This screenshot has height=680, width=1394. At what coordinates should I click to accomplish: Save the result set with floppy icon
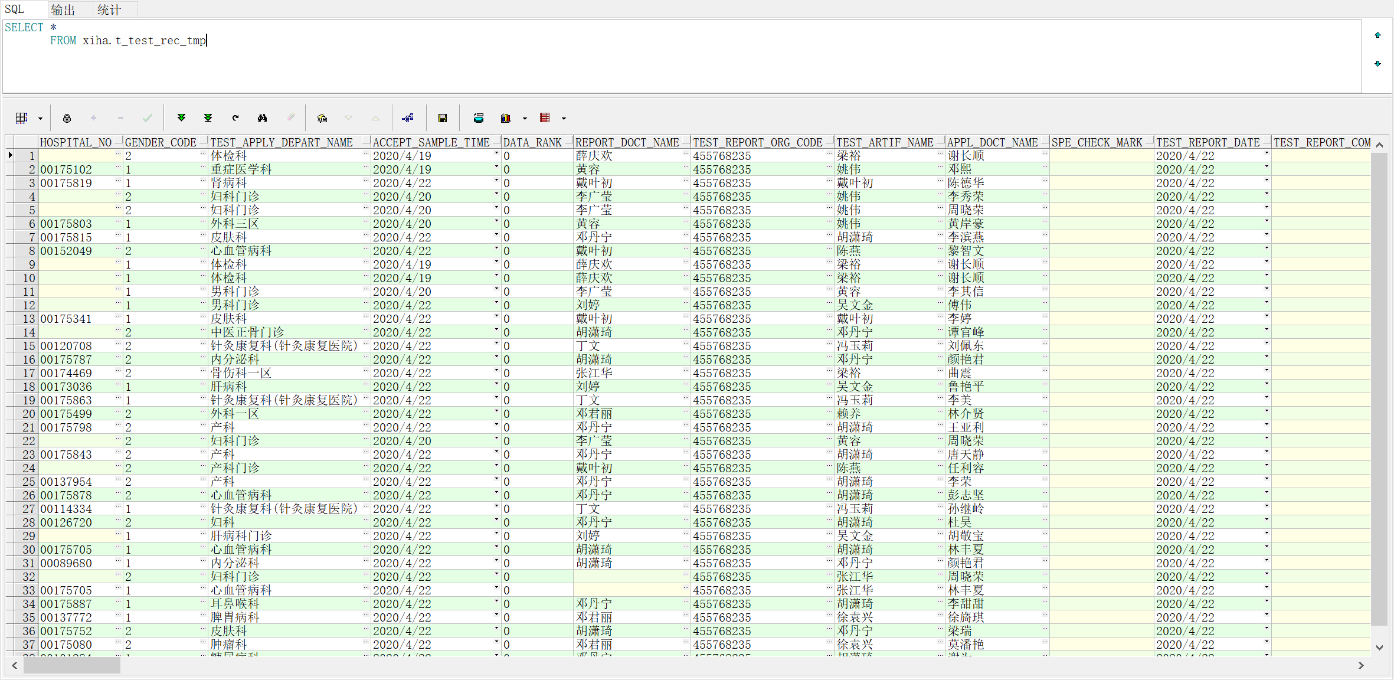[443, 118]
